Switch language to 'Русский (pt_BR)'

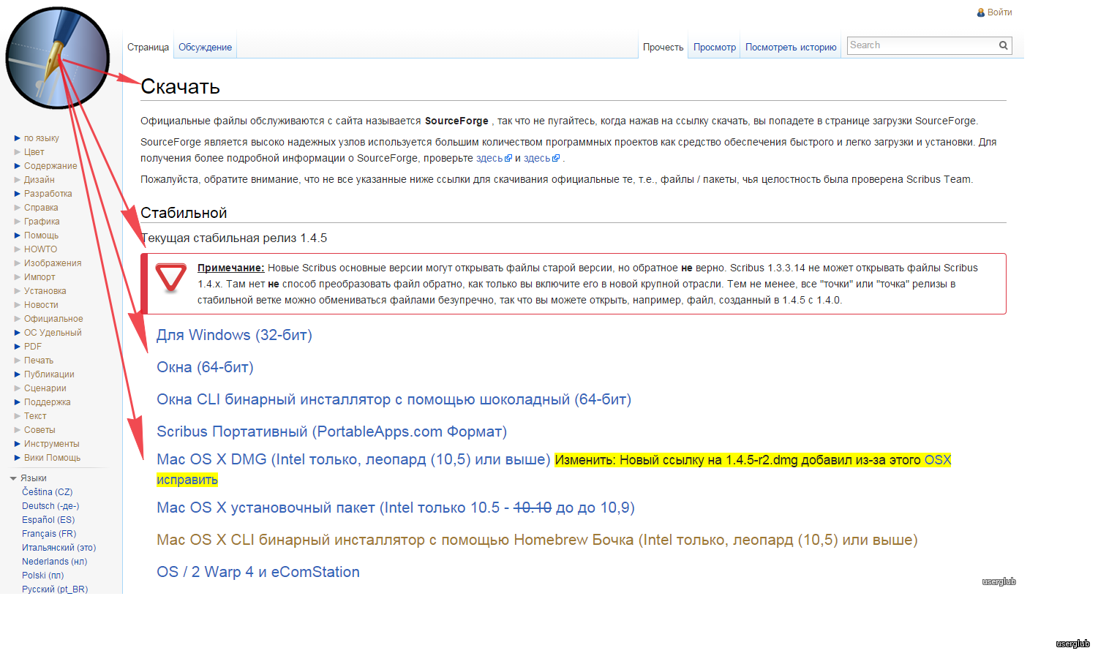coord(55,589)
